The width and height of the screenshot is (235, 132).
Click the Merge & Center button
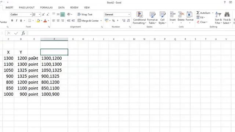(x=88, y=21)
